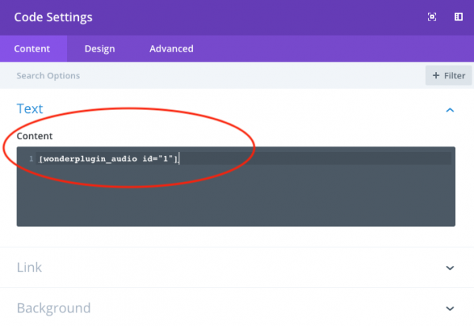474x326 pixels.
Task: Click the wonderplugin_audio shortcode text
Action: pyautogui.click(x=108, y=159)
